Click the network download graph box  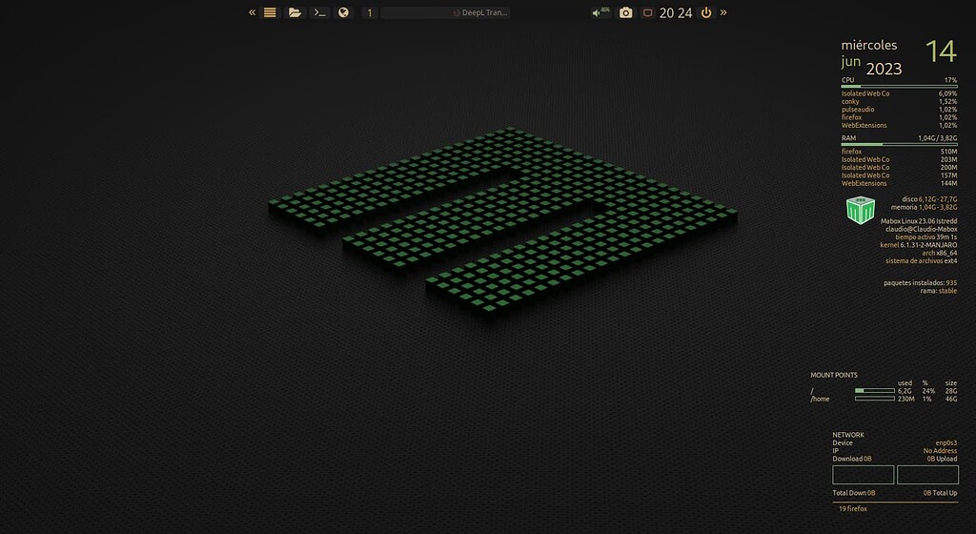(x=863, y=475)
